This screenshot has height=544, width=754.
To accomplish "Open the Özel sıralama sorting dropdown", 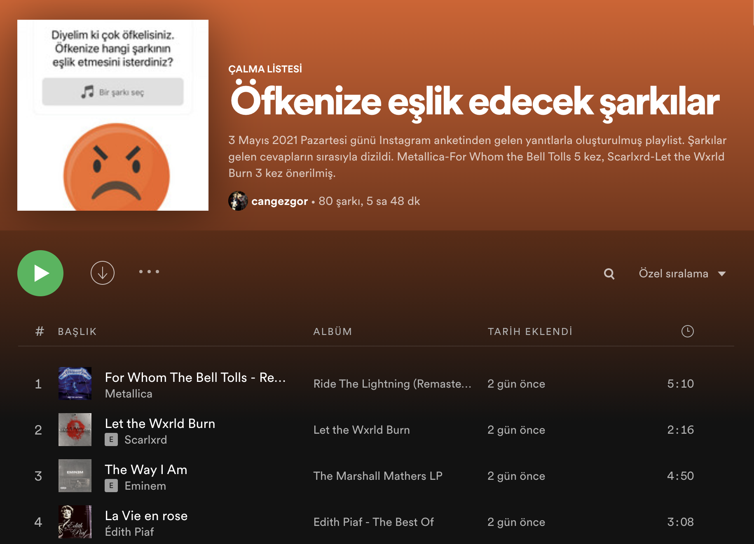I will coord(673,273).
